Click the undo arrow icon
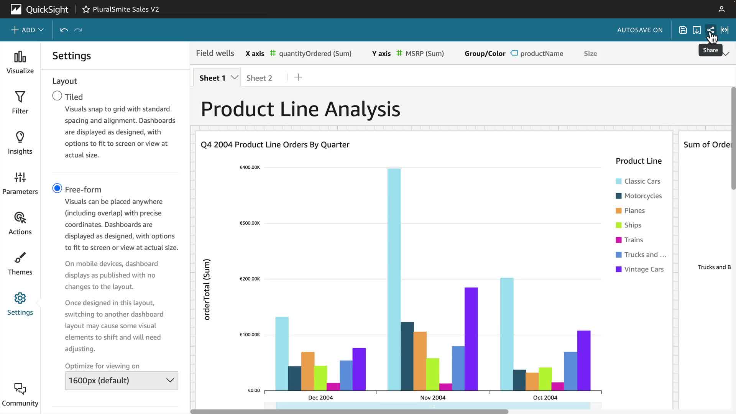 point(64,30)
